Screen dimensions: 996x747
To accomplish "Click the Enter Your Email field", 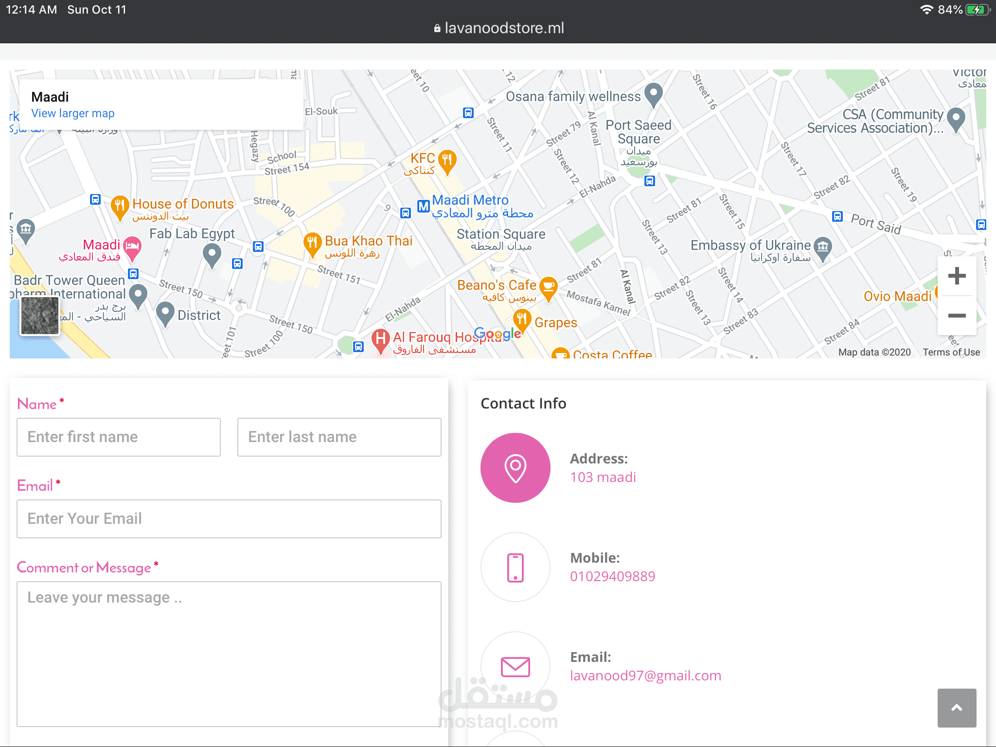I will (x=229, y=519).
